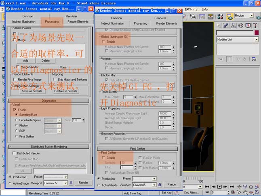Click Configure Modifier Sets icon
The image size is (261, 196).
(254, 59)
